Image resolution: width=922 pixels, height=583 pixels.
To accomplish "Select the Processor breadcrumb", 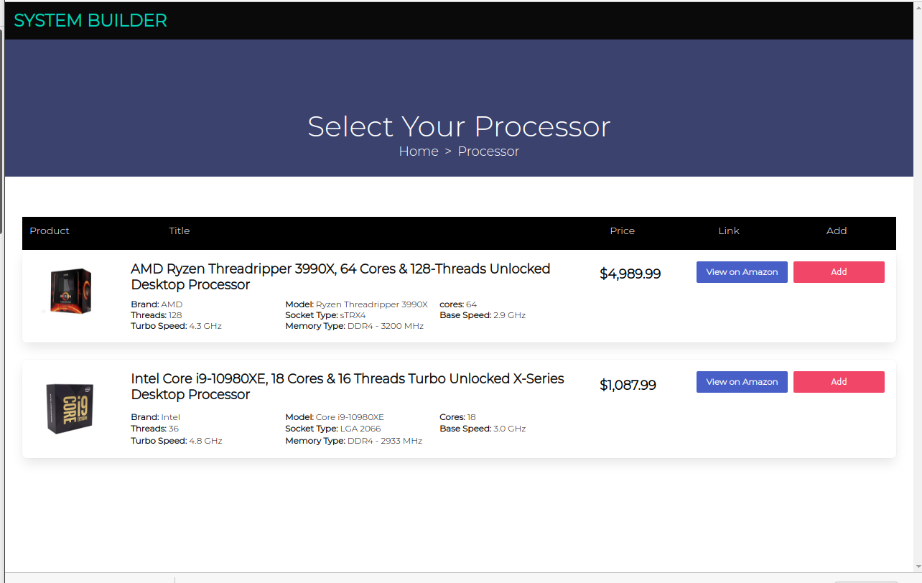I will point(488,151).
